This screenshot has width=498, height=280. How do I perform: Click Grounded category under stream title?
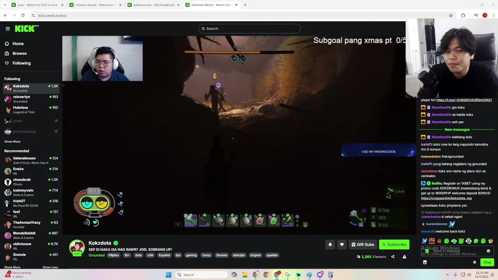(x=96, y=255)
